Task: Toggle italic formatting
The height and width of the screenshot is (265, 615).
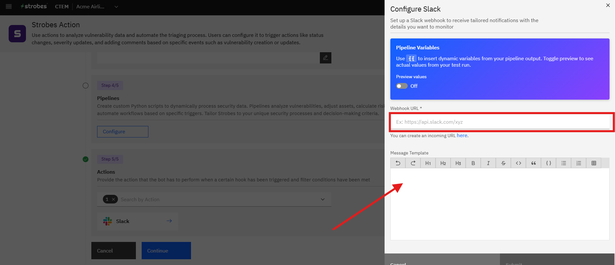Action: point(488,163)
